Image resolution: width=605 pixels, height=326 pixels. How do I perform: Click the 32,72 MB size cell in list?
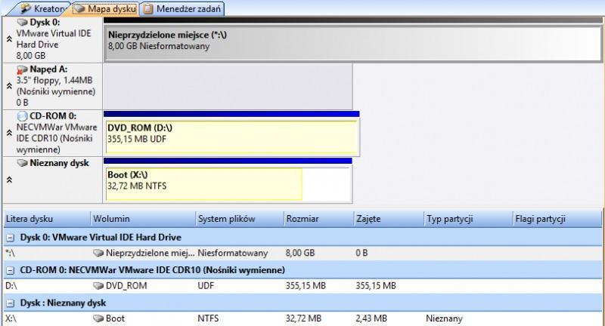(x=303, y=318)
